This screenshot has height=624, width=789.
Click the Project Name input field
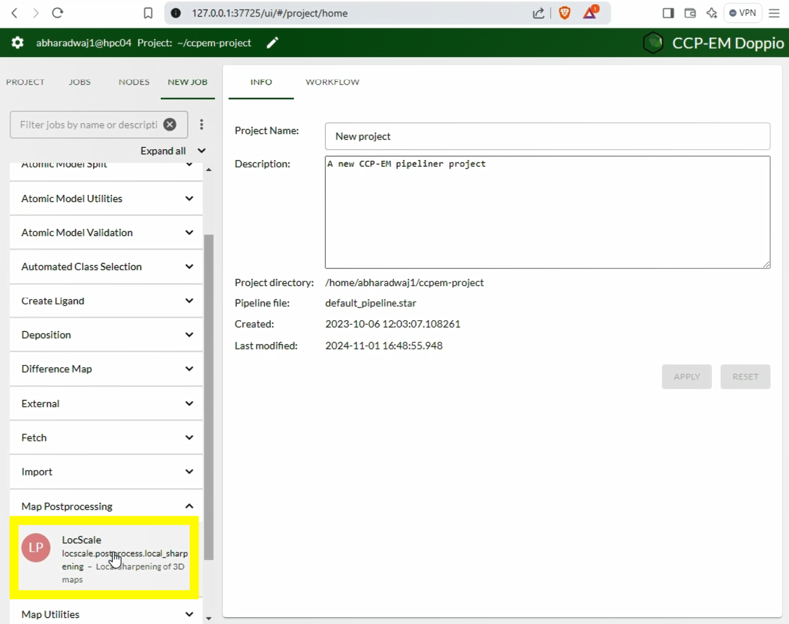547,136
